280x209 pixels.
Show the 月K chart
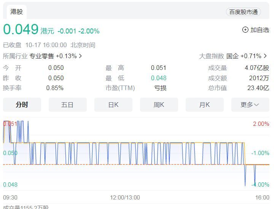[204, 105]
